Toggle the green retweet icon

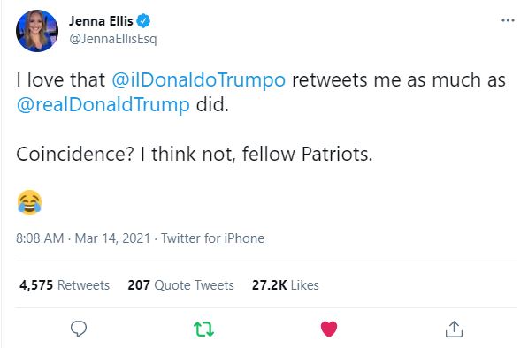click(x=203, y=329)
